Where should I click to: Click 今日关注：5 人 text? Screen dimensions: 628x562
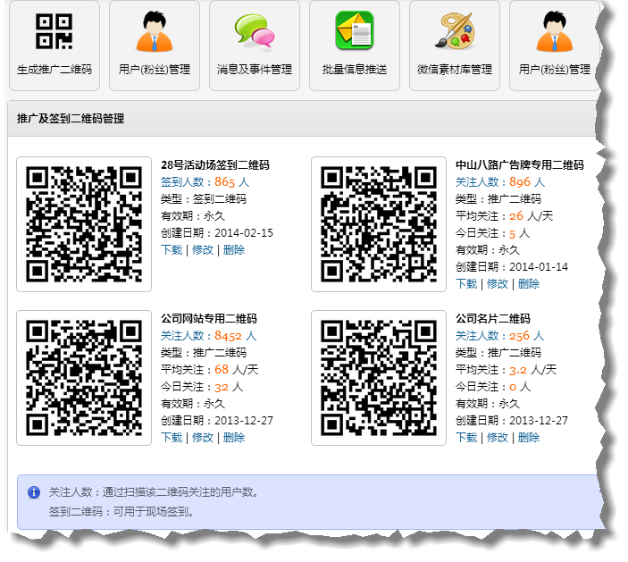492,233
